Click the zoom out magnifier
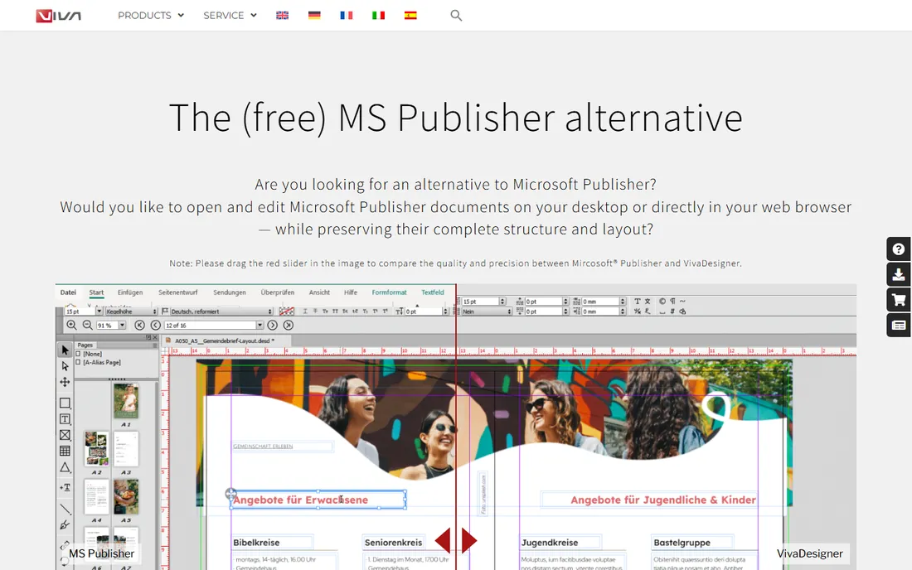The image size is (912, 570). (87, 326)
